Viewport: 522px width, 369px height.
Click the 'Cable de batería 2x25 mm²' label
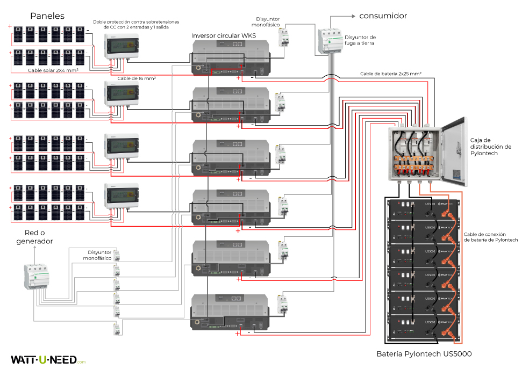(390, 74)
